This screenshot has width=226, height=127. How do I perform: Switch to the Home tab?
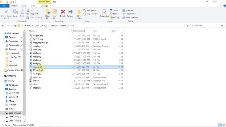coord(14,6)
